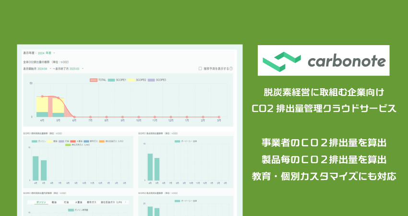Click the CO2 排出量管理クラウドサービス text line
The height and width of the screenshot is (216, 408).
click(324, 108)
